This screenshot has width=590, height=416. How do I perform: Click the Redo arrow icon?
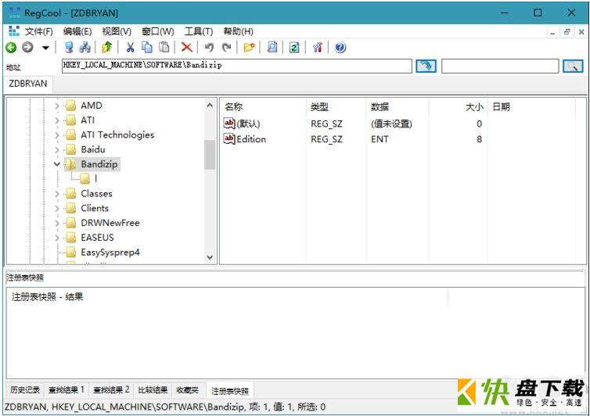click(226, 48)
